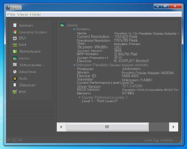Click the 512 MB memory value
Image resolution: width=187 pixels, height=149 pixels.
tap(127, 93)
